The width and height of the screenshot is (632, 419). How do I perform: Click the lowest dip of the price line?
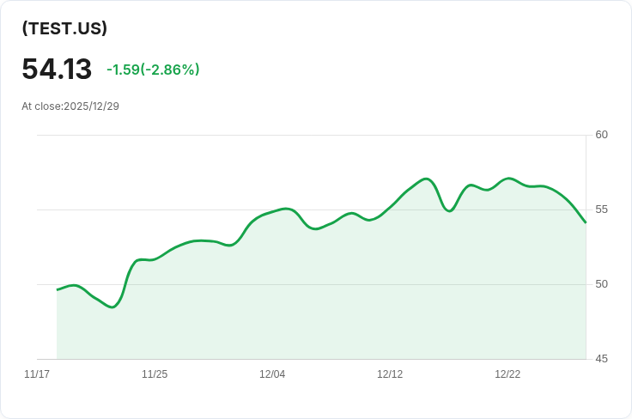(112, 307)
